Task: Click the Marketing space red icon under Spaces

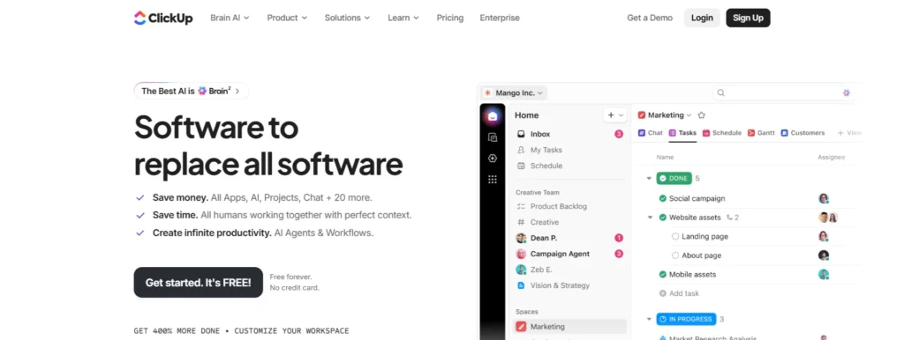Action: click(521, 327)
